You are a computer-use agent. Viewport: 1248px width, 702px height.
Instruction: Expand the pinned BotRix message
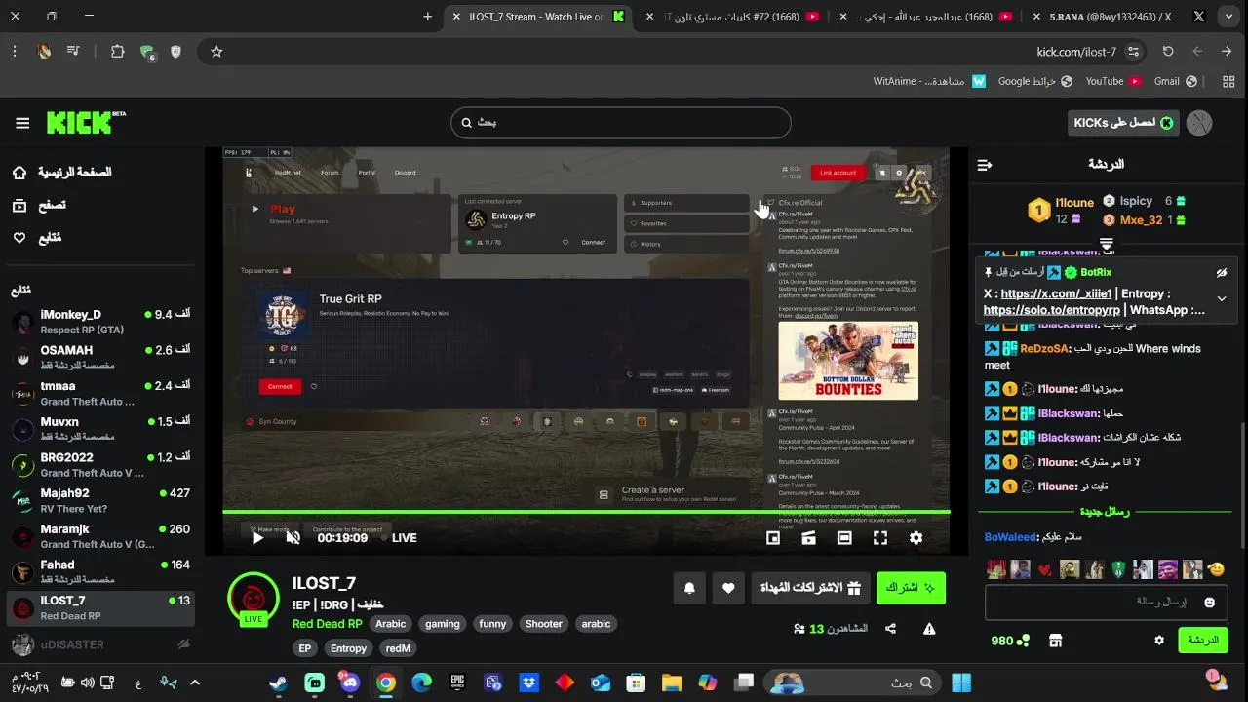pyautogui.click(x=1222, y=298)
